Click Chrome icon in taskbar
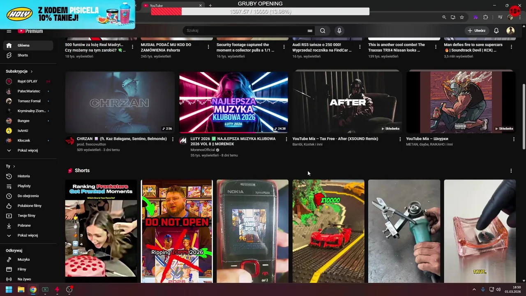The image size is (526, 296). (x=33, y=289)
